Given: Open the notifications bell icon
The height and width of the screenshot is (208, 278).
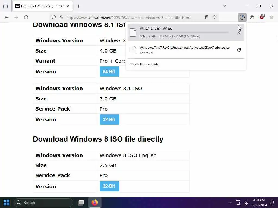Looking at the screenshot, I should pyautogui.click(x=272, y=203).
